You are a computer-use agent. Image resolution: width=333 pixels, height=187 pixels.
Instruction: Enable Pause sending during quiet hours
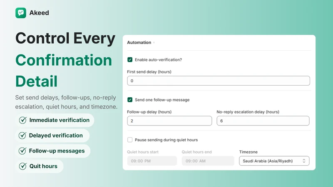[130, 140]
